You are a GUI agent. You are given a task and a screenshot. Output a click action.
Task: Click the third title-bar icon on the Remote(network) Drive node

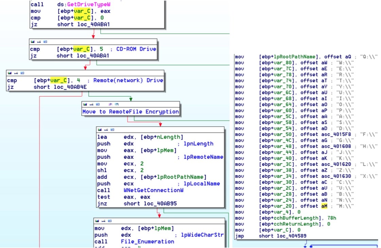click(x=22, y=73)
